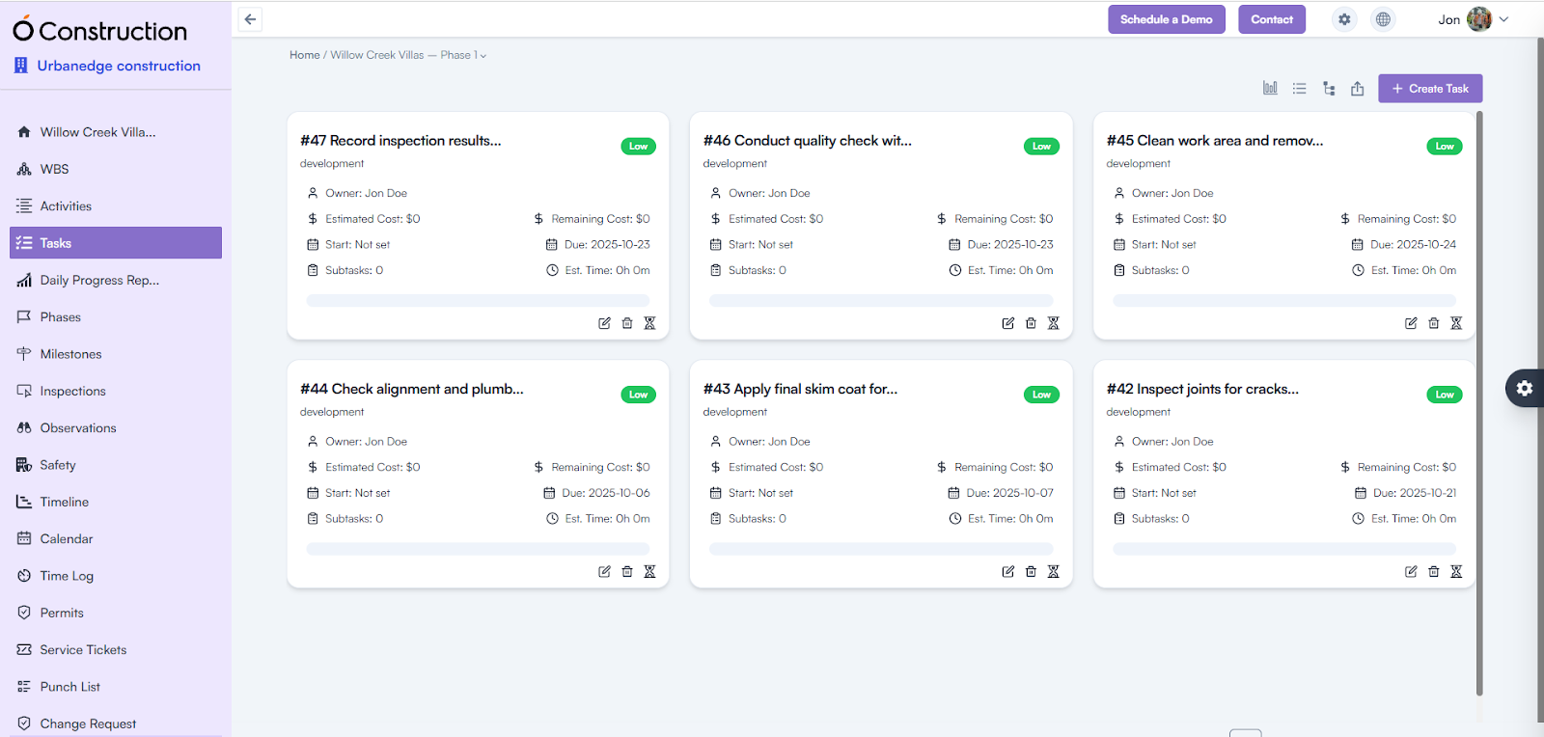The image size is (1544, 737).
Task: Click the task list vertical scrollbar
Action: pyautogui.click(x=1479, y=403)
